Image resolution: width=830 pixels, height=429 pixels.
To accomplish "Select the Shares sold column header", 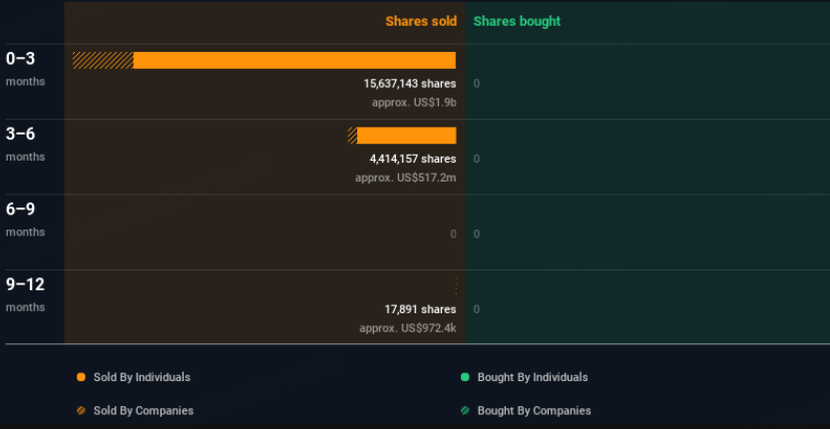I will tap(421, 21).
